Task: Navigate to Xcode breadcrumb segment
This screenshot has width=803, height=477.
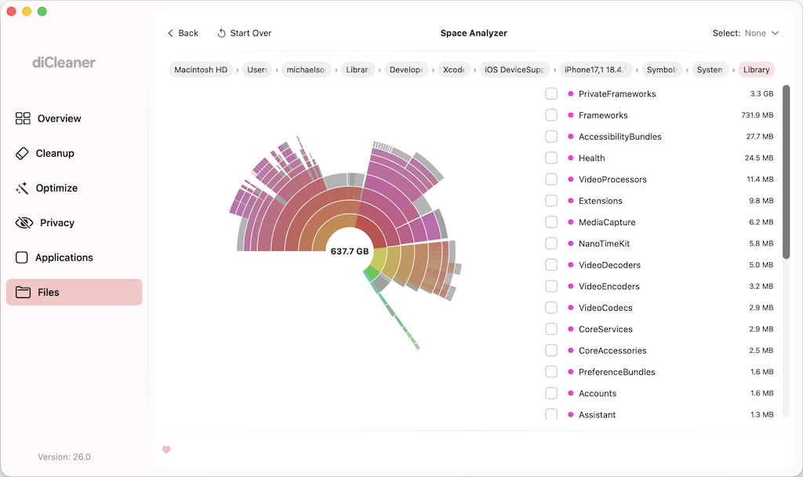Action: tap(453, 70)
